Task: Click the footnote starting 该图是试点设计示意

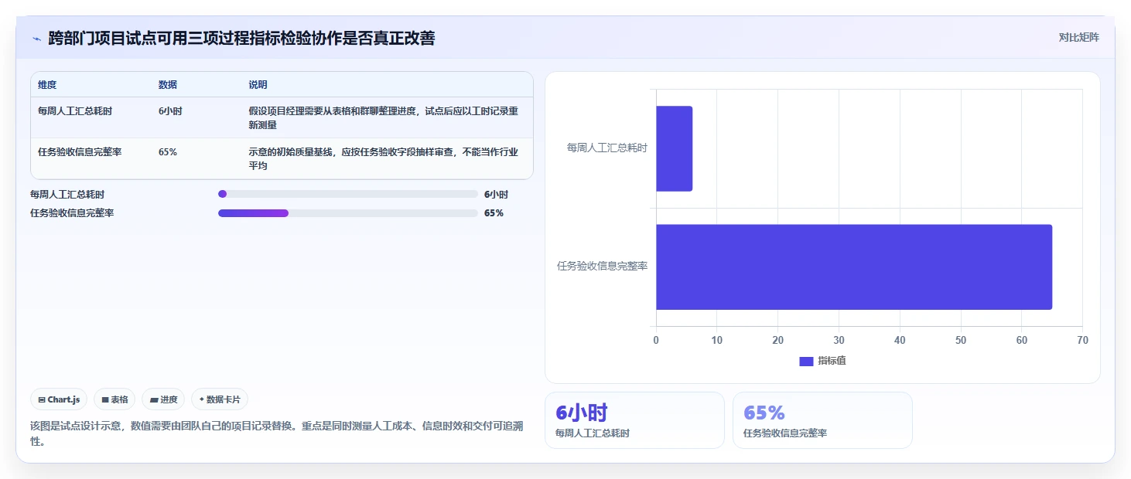Action: [277, 433]
